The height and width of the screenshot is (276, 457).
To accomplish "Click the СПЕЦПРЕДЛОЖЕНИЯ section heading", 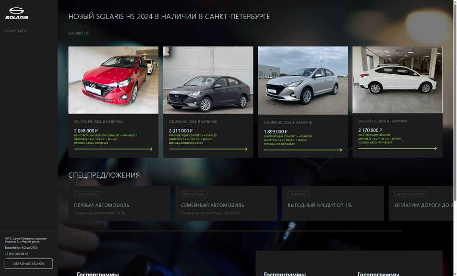I will [104, 175].
